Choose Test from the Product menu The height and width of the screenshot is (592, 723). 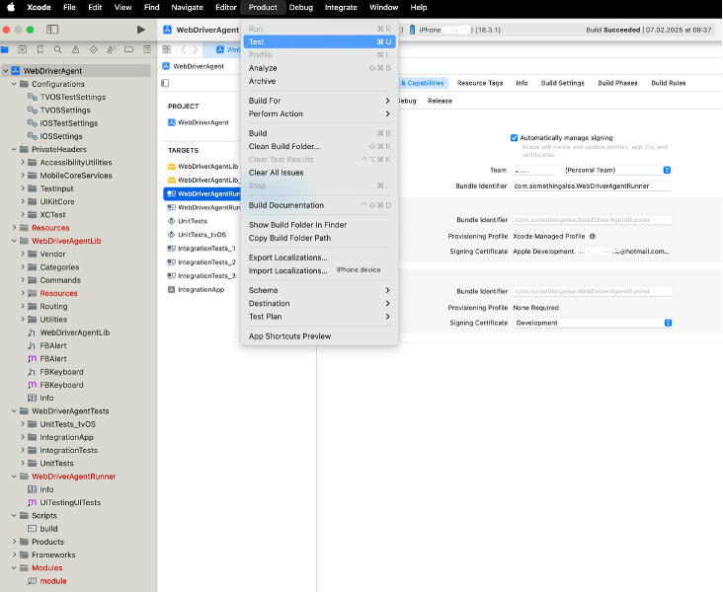[x=319, y=41]
